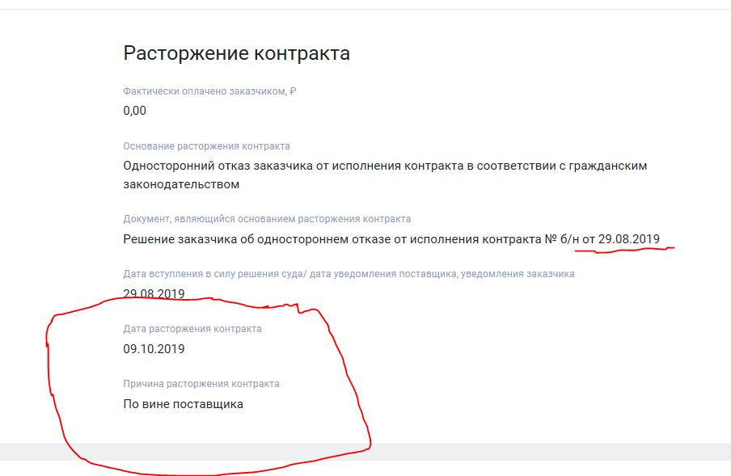Click the document number "№ б/н"
The height and width of the screenshot is (476, 731).
point(561,239)
